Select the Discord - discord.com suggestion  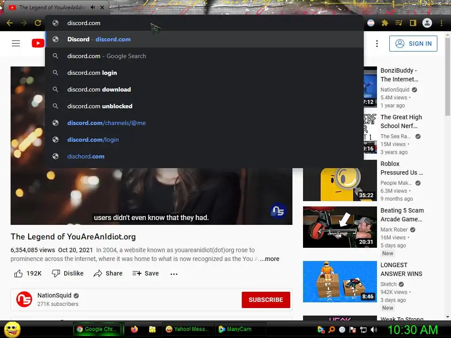204,39
